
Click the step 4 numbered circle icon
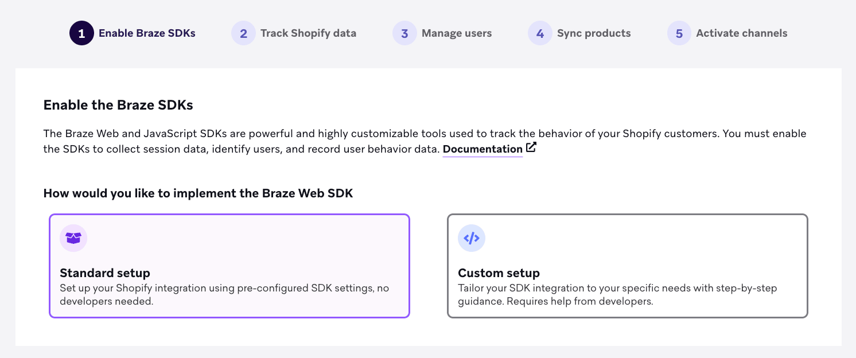(x=540, y=33)
